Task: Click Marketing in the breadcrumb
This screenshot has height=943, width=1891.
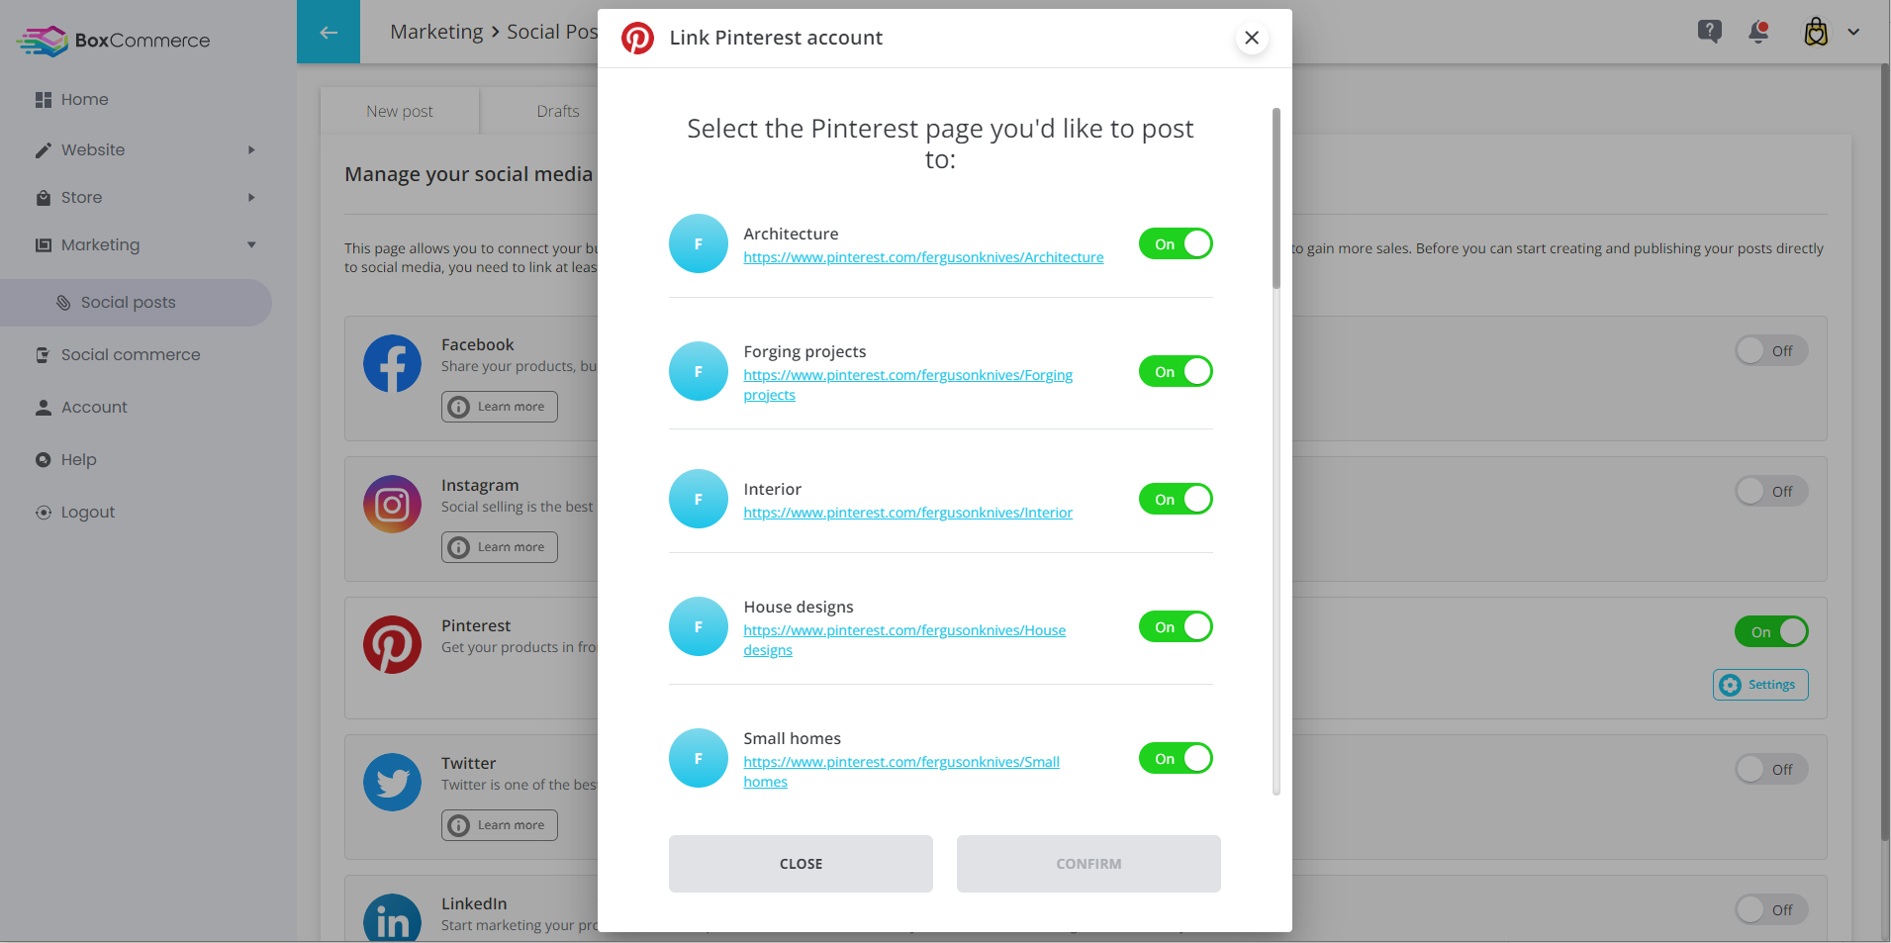Action: click(x=436, y=32)
